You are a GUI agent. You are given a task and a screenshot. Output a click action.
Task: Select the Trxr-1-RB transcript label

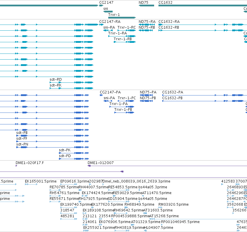(x=123, y=39)
